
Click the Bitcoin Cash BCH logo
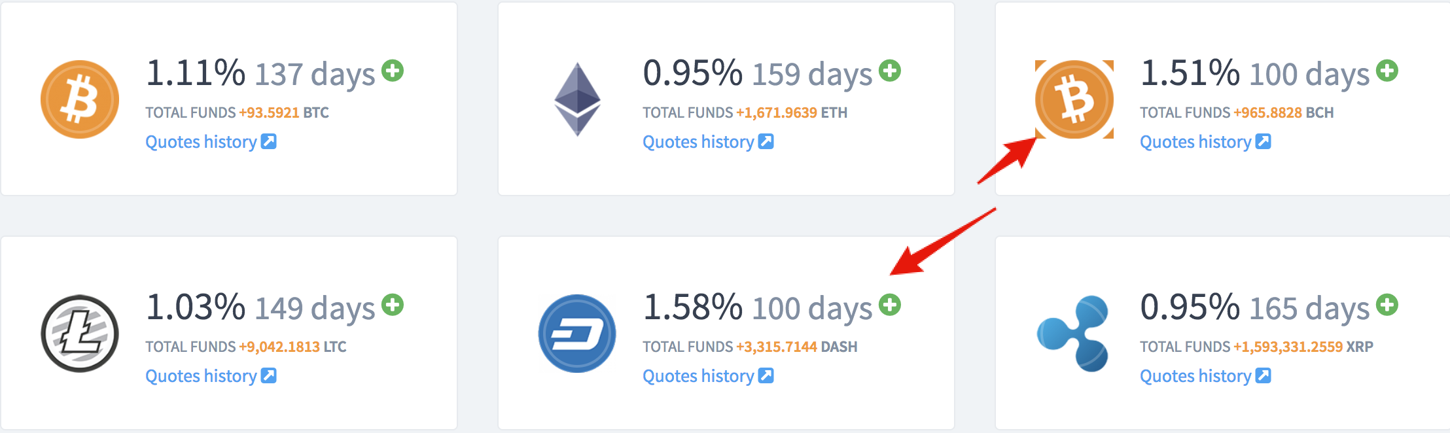pos(1074,99)
